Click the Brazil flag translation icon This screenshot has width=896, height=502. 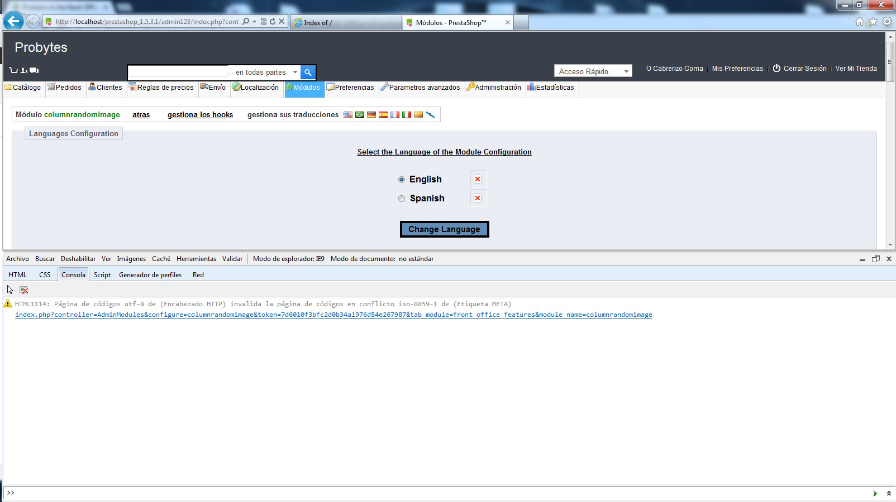[360, 114]
